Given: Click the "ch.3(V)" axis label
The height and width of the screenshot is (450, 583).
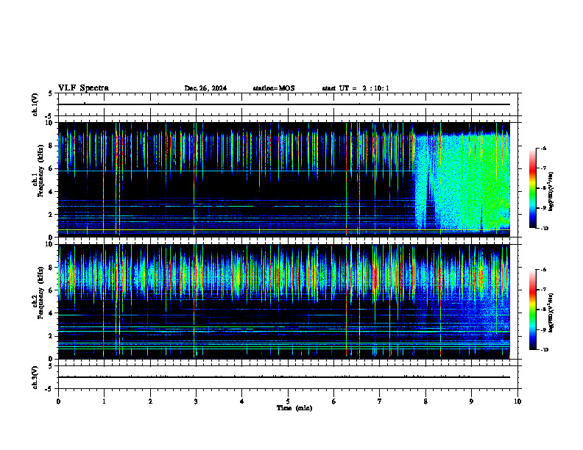Looking at the screenshot, I should point(35,377).
